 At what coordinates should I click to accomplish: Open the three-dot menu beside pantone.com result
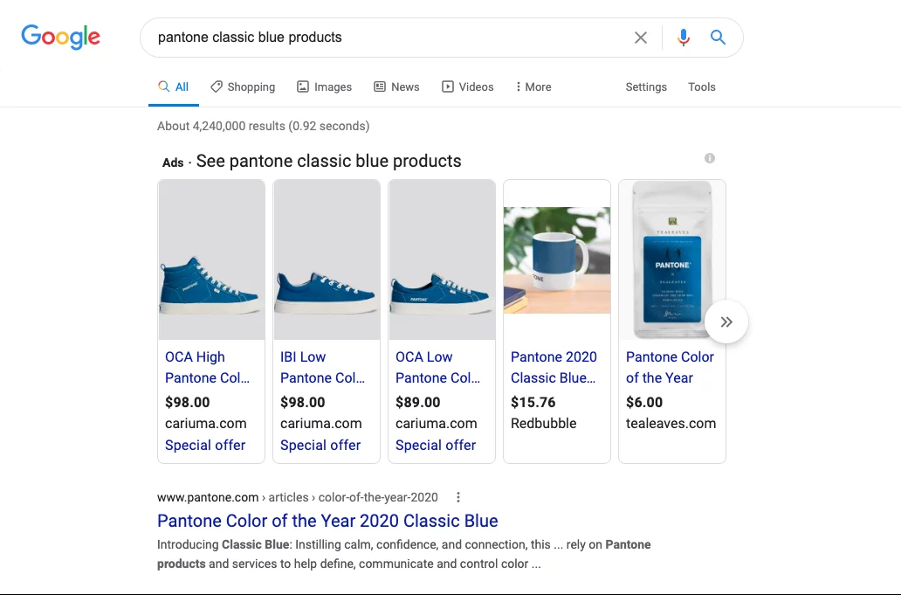point(458,497)
